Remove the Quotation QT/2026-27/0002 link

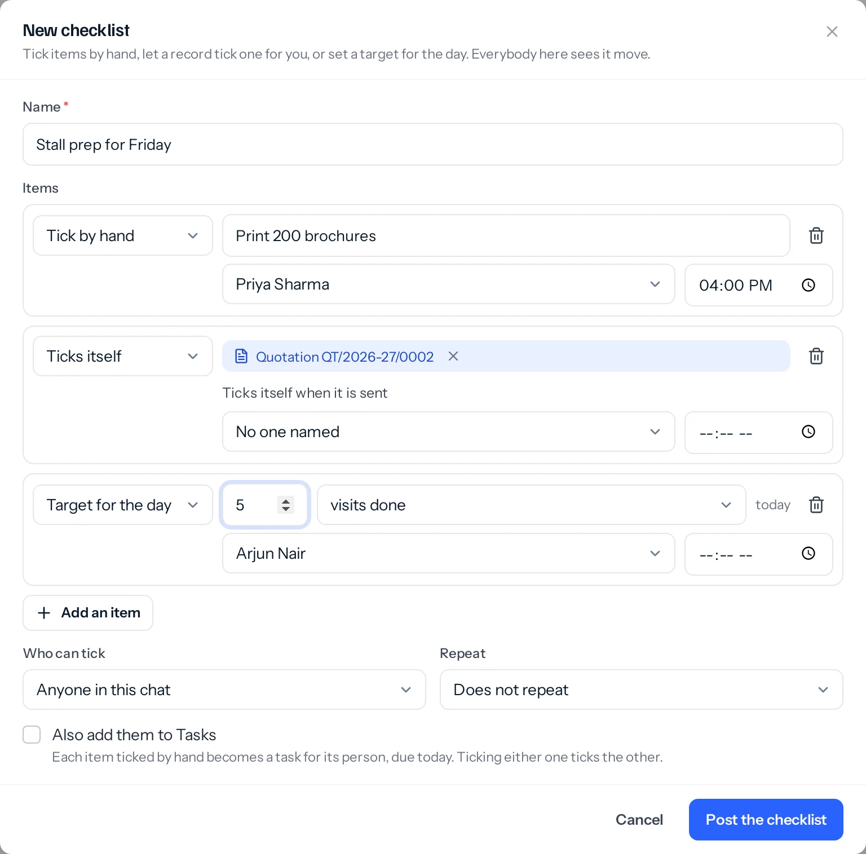tap(453, 356)
